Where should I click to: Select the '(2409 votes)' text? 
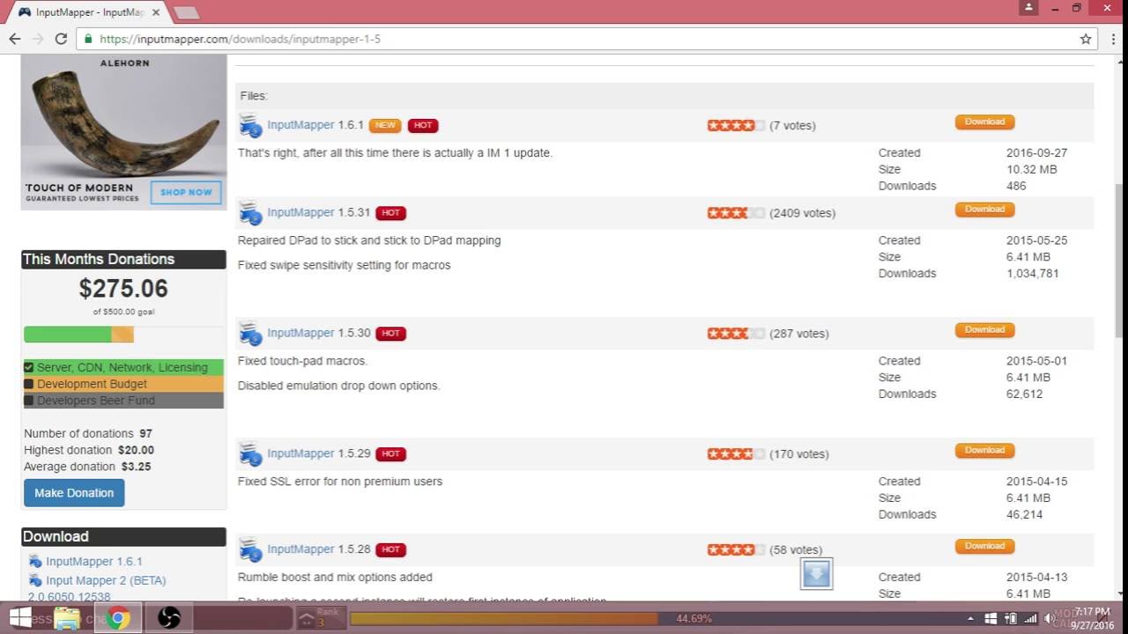[802, 213]
